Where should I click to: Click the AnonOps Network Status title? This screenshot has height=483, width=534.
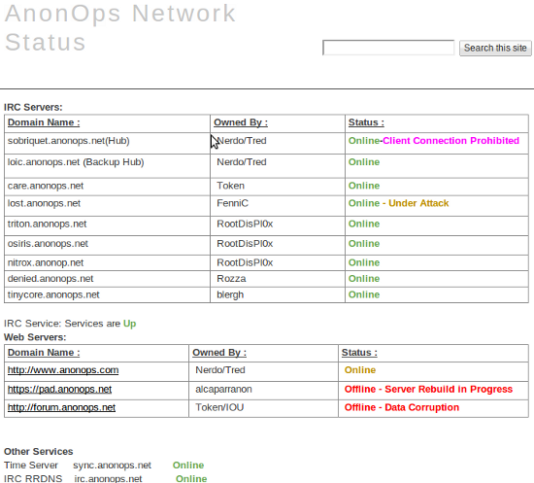[119, 27]
